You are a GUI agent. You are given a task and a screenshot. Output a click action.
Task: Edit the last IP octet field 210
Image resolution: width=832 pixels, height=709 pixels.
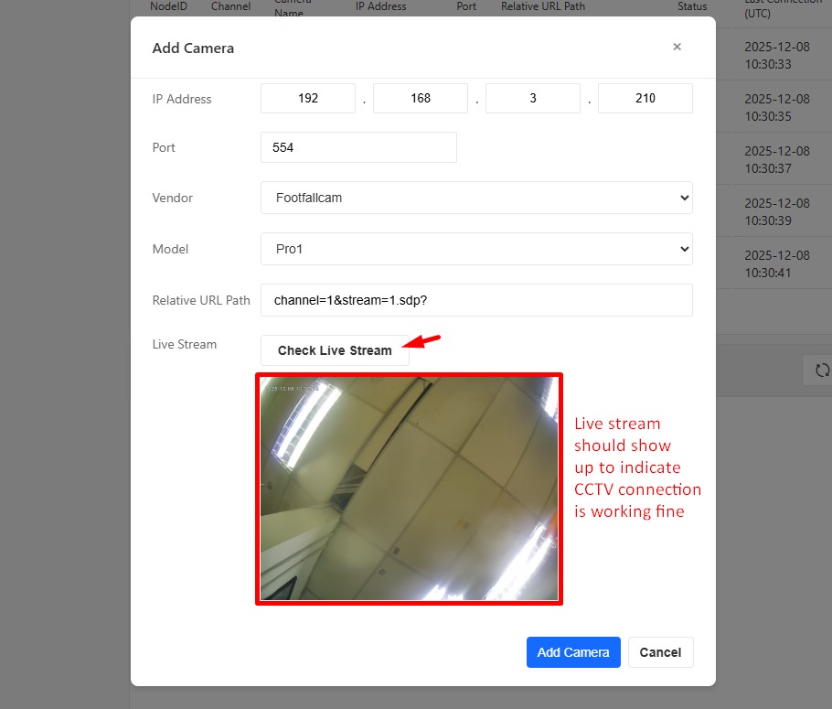click(x=645, y=99)
